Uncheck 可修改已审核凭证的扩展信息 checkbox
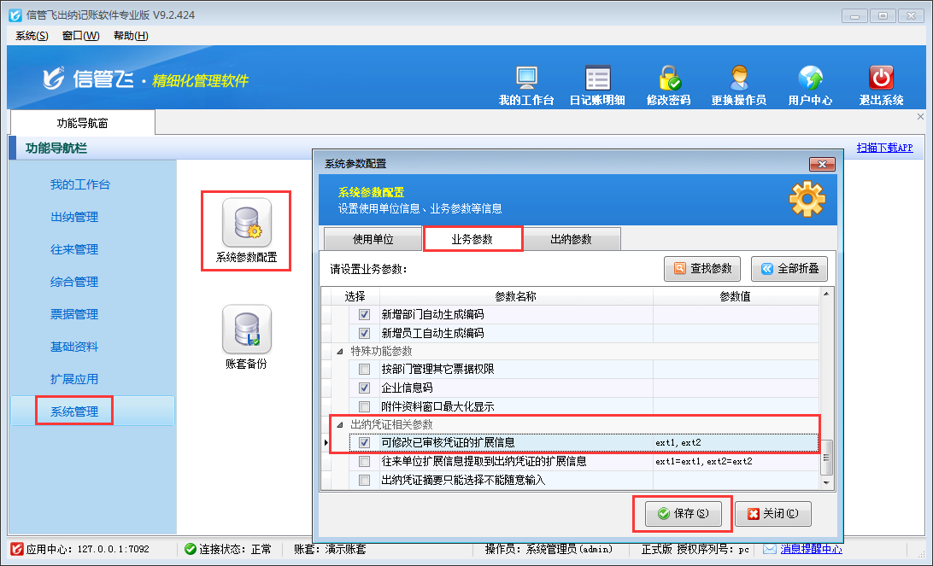The height and width of the screenshot is (566, 933). (364, 442)
